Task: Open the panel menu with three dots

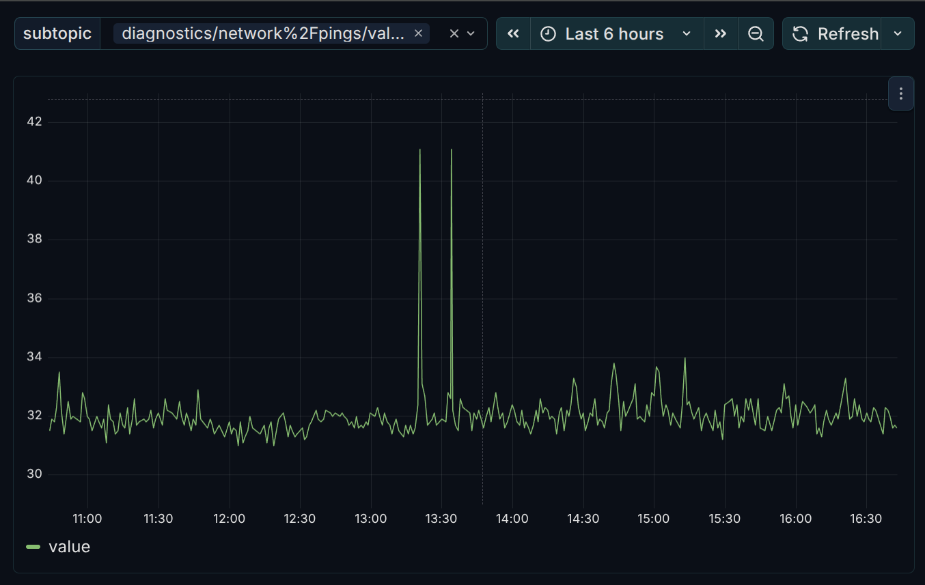Action: click(900, 94)
